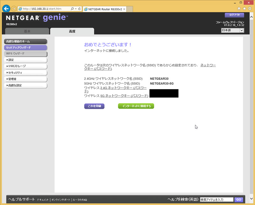Open the browser Home icon

[239, 9]
